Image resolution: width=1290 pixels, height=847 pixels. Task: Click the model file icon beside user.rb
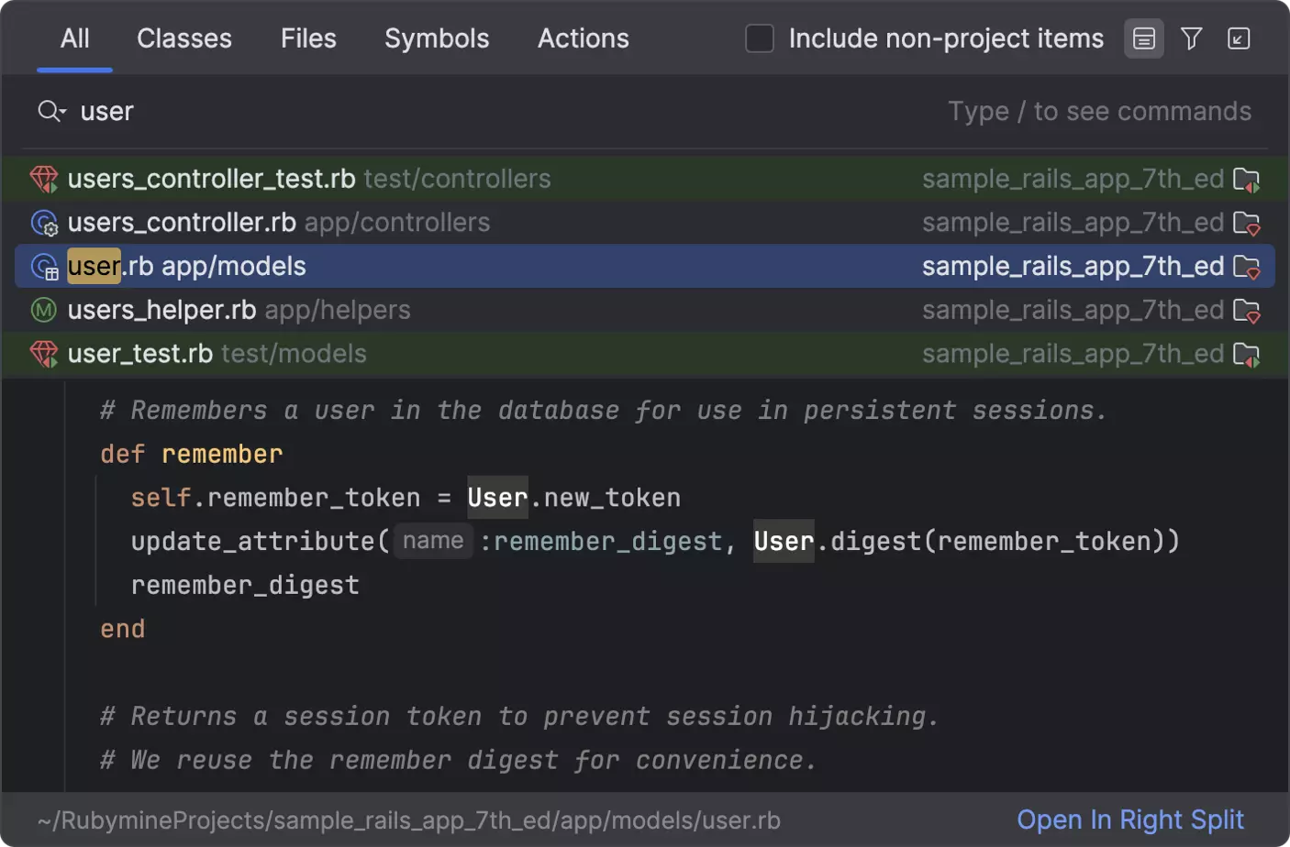(43, 267)
